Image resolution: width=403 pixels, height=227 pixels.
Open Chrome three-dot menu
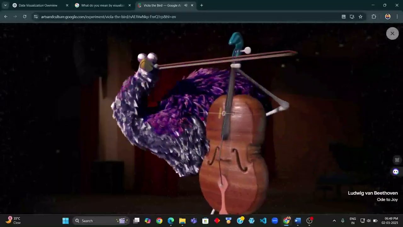click(x=397, y=17)
